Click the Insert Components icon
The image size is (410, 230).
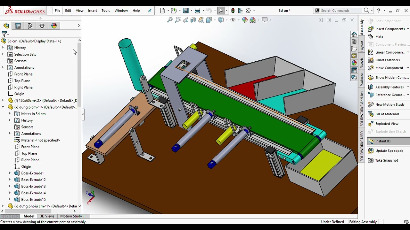(371, 29)
